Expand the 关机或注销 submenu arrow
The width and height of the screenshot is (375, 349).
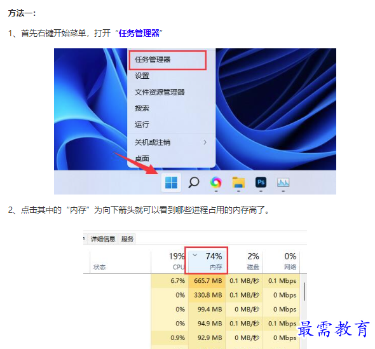[x=205, y=142]
